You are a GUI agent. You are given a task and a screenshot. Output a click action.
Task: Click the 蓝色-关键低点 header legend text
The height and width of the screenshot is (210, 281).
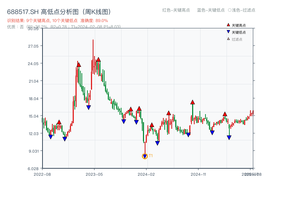tap(211, 10)
